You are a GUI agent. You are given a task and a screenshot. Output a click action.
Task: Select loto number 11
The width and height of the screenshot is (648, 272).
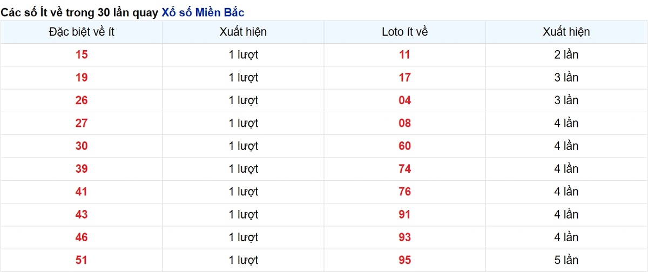405,55
